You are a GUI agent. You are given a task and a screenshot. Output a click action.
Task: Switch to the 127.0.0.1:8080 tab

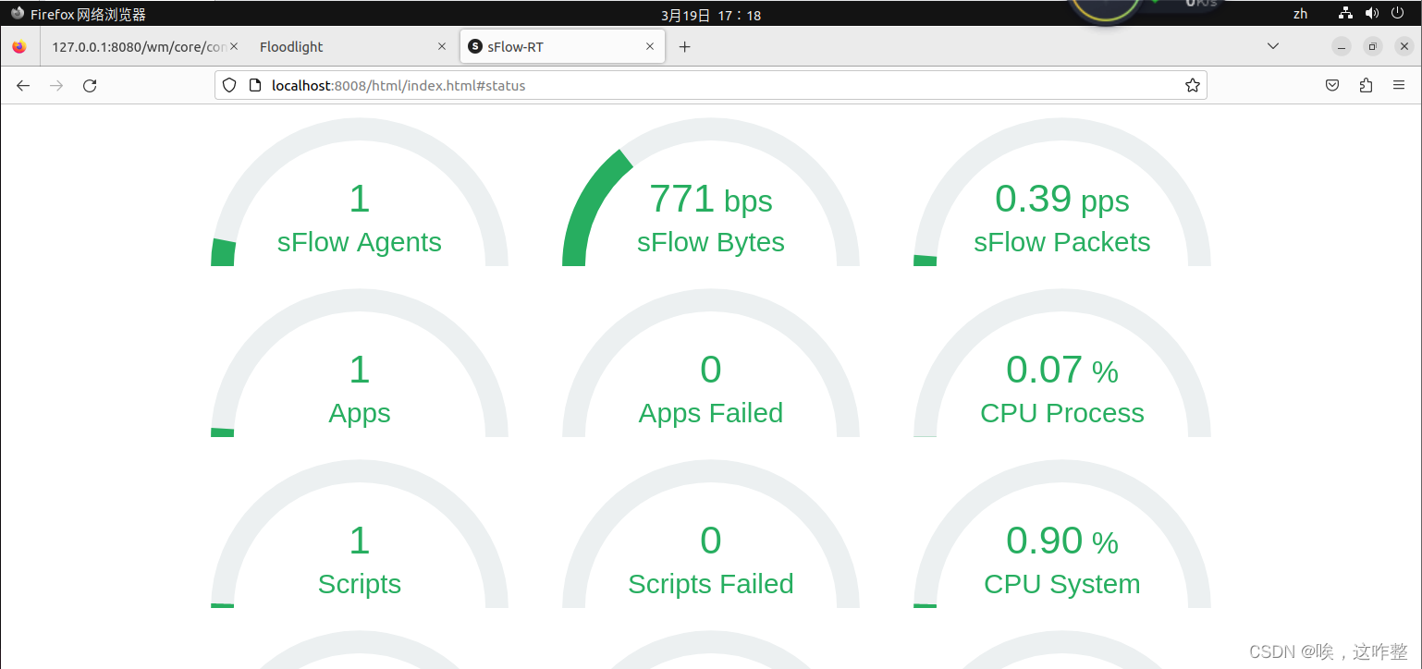point(145,46)
